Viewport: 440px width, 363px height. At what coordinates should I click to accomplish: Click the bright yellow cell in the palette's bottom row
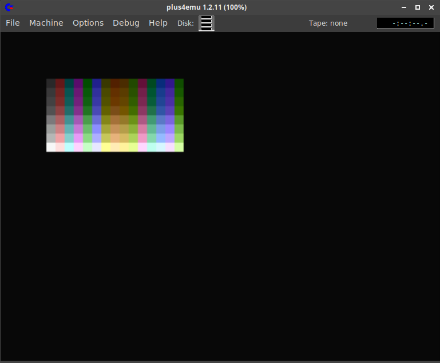[106, 147]
